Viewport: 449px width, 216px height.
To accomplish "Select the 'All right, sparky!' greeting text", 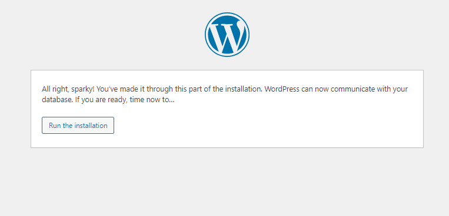I will coord(68,89).
